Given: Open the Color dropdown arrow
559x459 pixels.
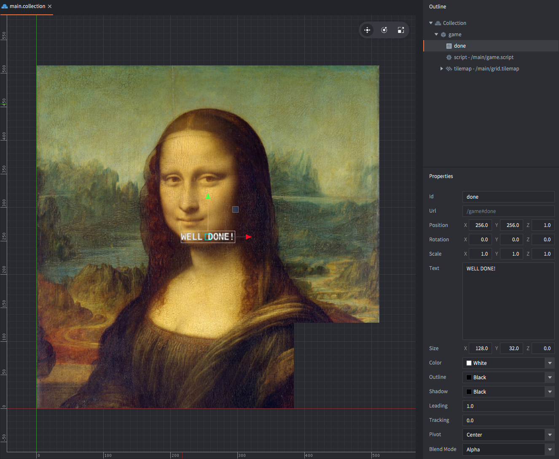Looking at the screenshot, I should (550, 363).
